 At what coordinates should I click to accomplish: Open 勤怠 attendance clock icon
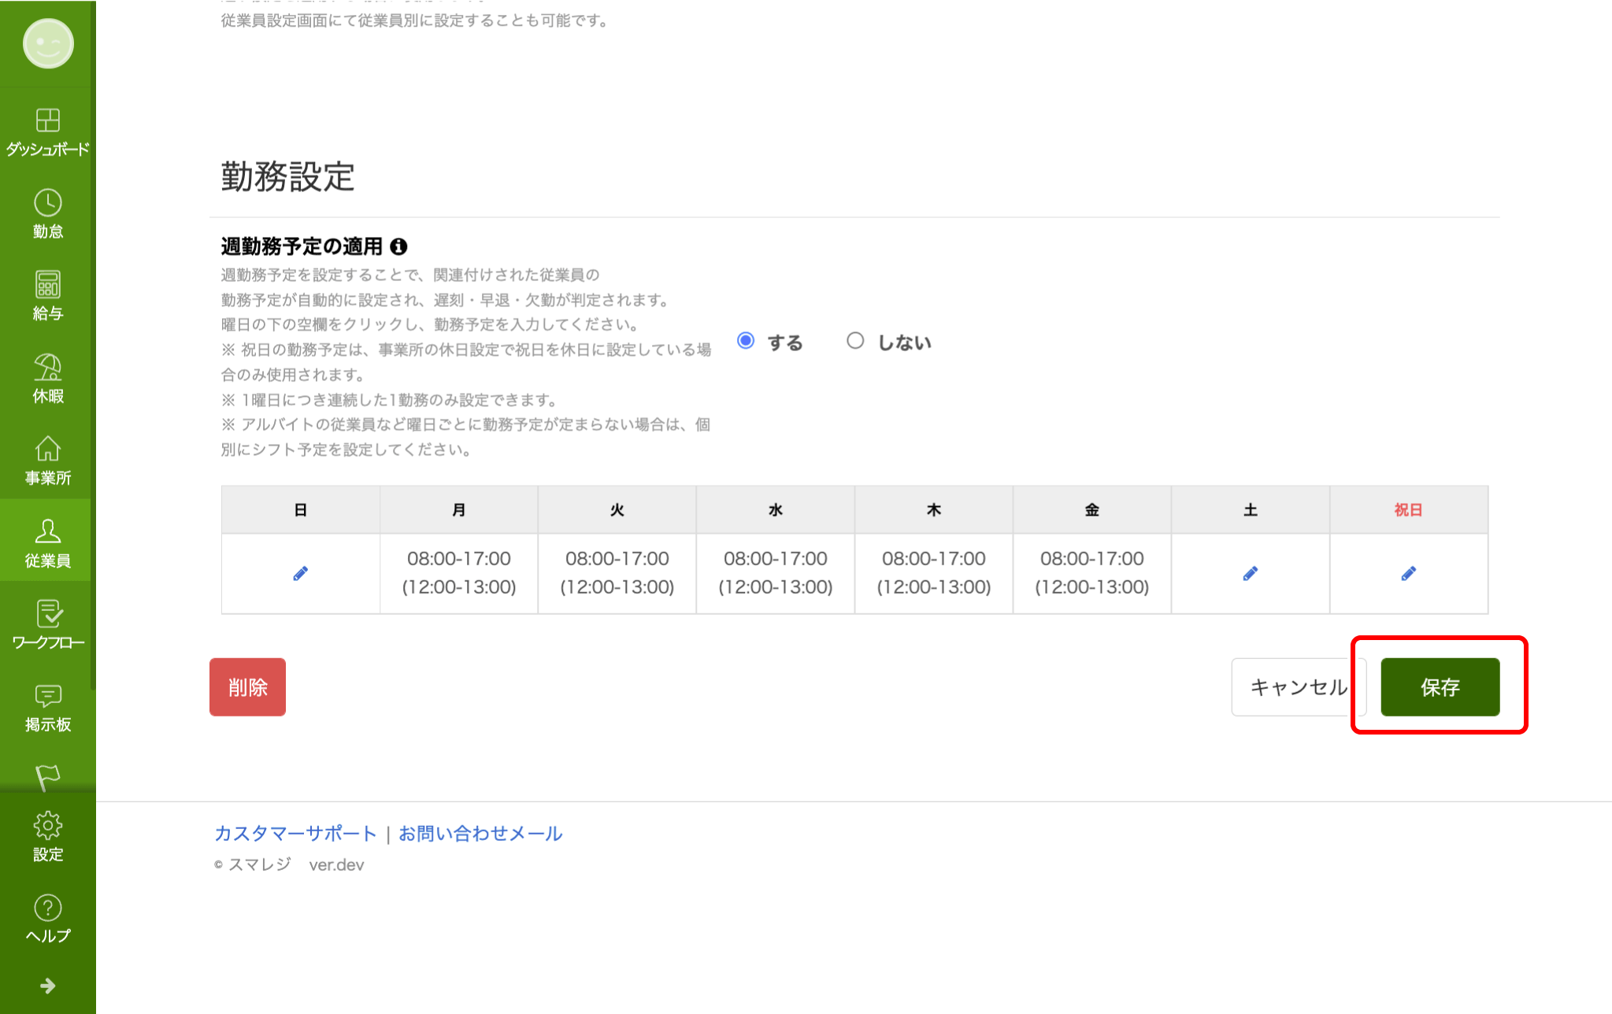pos(47,204)
